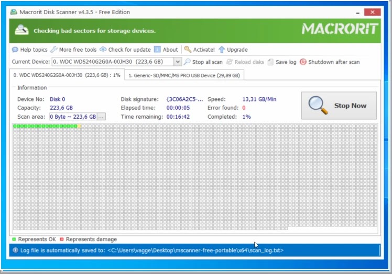Click the Reload disks label
Screen dimensions: 392x274
pos(249,62)
